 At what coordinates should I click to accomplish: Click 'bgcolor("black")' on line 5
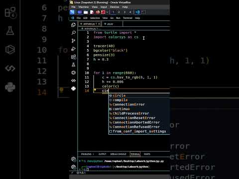coord(111,51)
